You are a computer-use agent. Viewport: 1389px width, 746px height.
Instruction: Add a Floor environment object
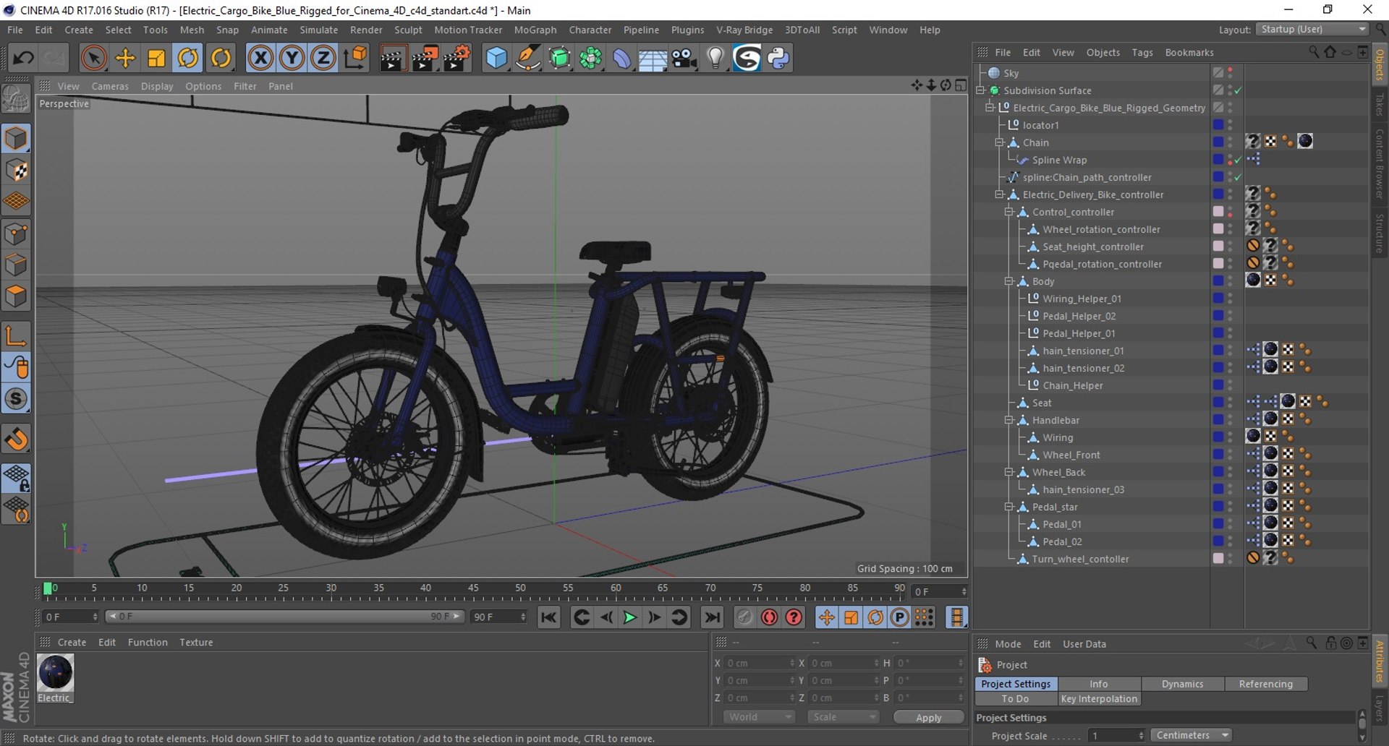pos(653,58)
